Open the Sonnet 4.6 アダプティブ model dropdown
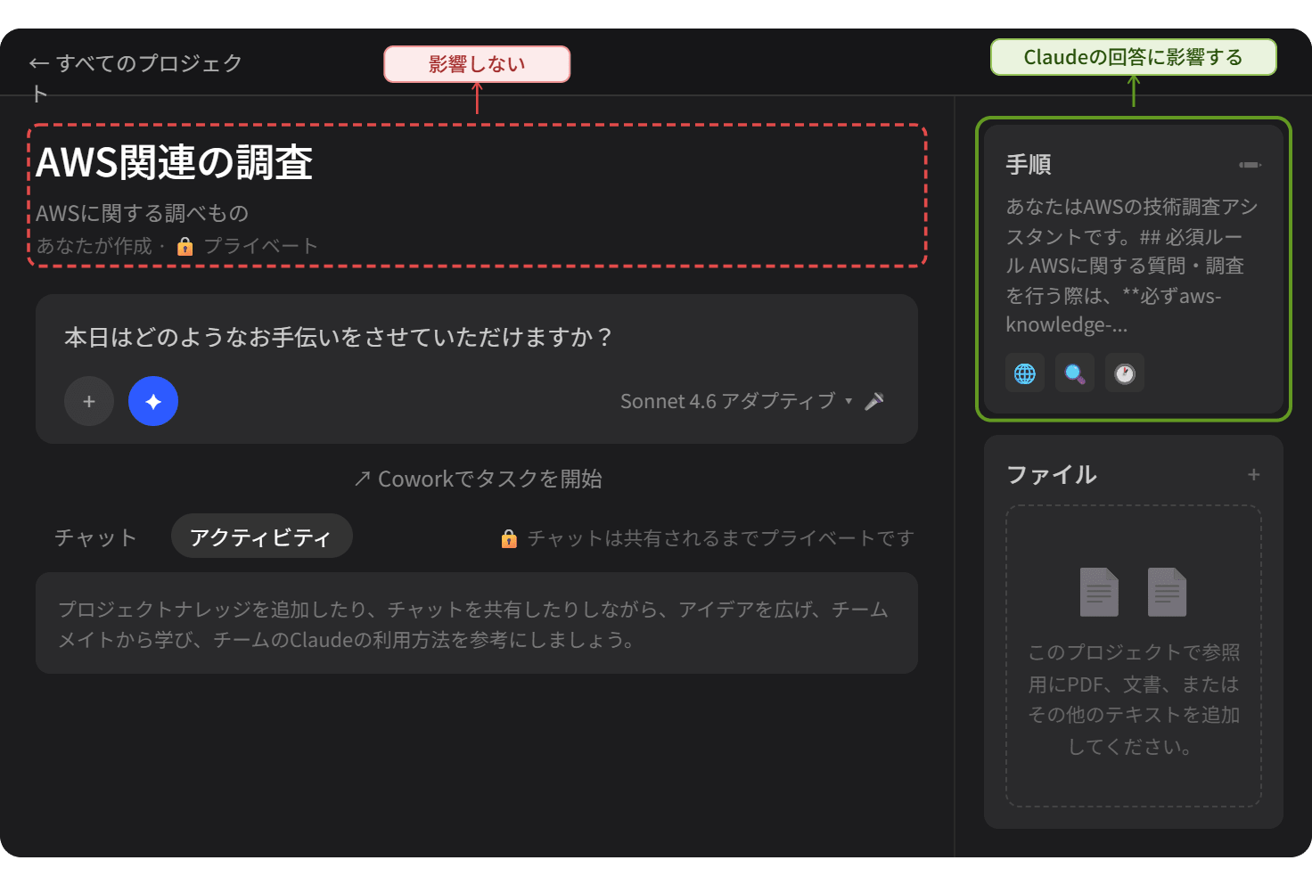The width and height of the screenshot is (1312, 893). point(736,401)
